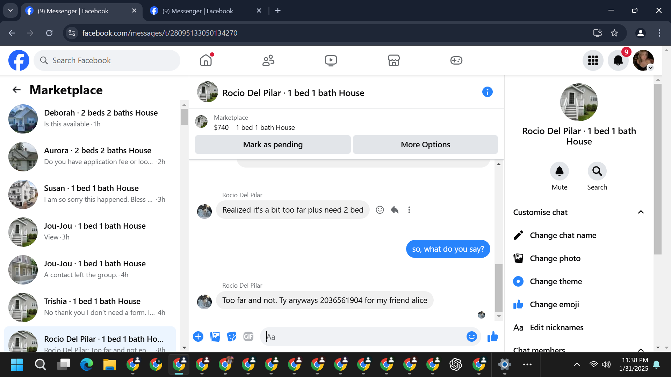Click Mark as pending button
The width and height of the screenshot is (671, 377).
273,145
